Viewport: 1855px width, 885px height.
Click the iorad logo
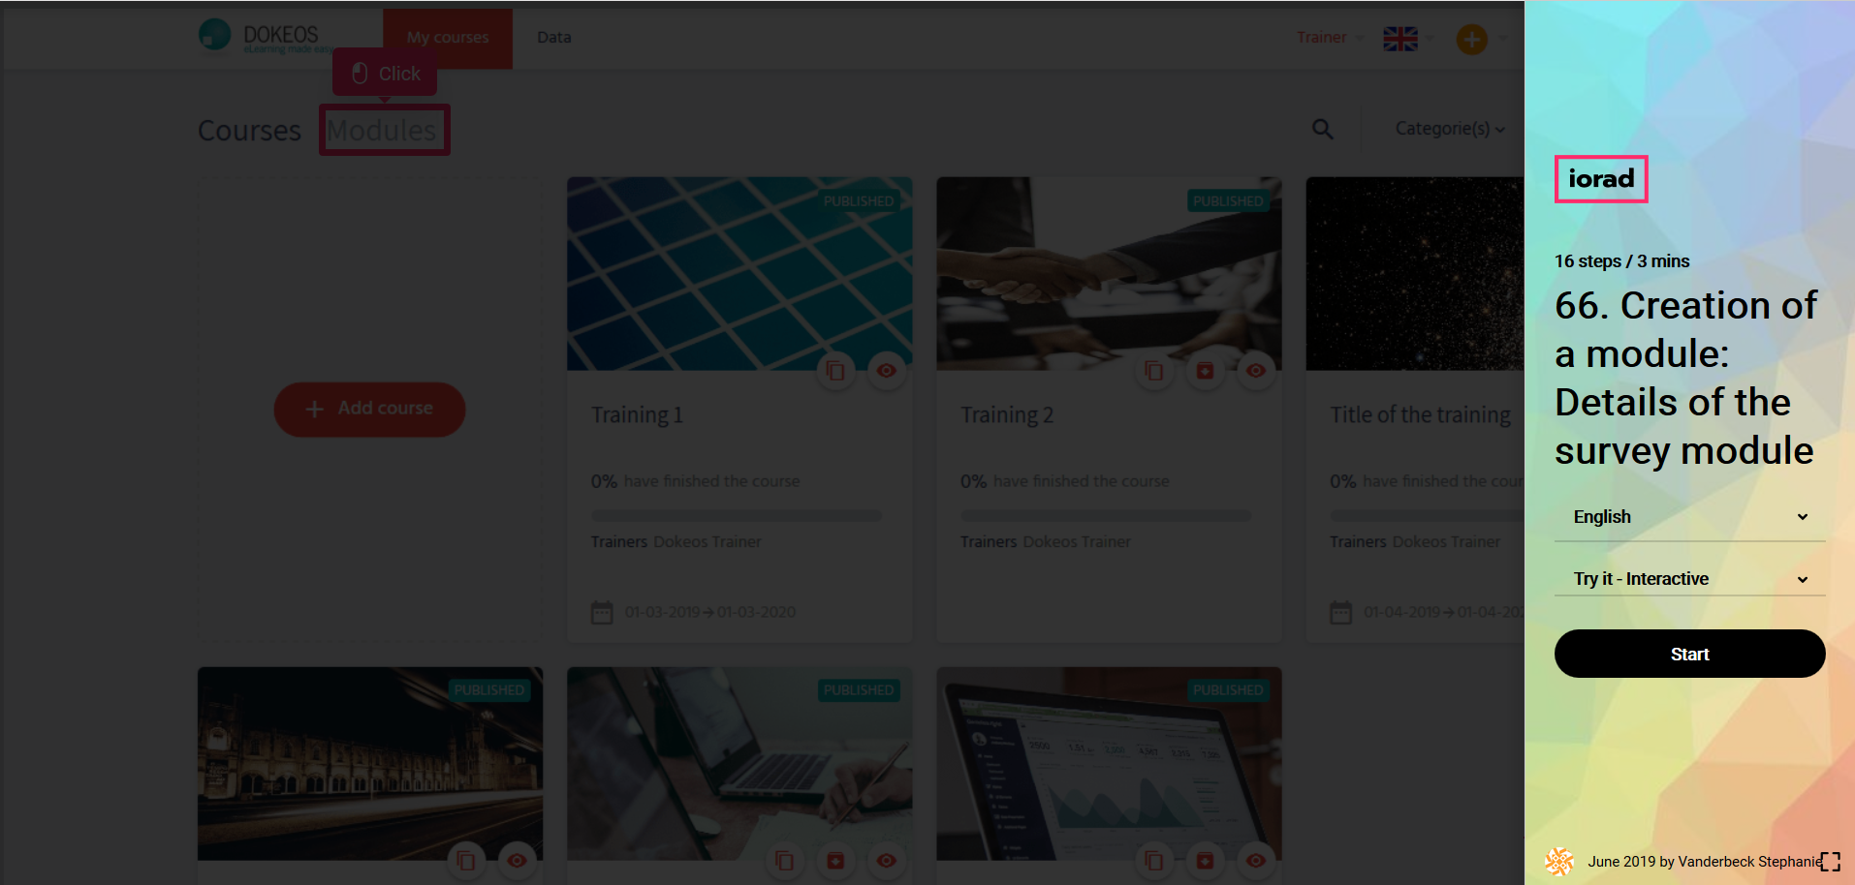[1601, 179]
